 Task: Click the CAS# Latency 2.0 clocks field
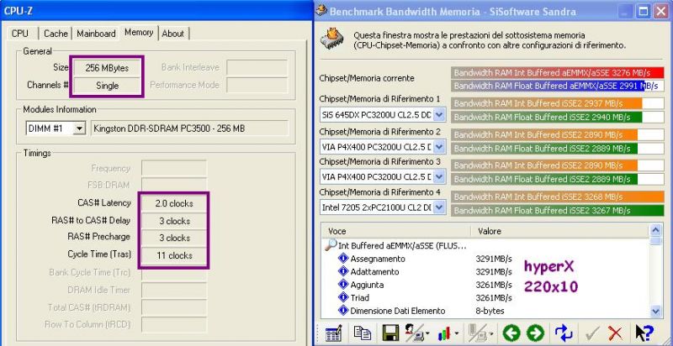point(174,203)
